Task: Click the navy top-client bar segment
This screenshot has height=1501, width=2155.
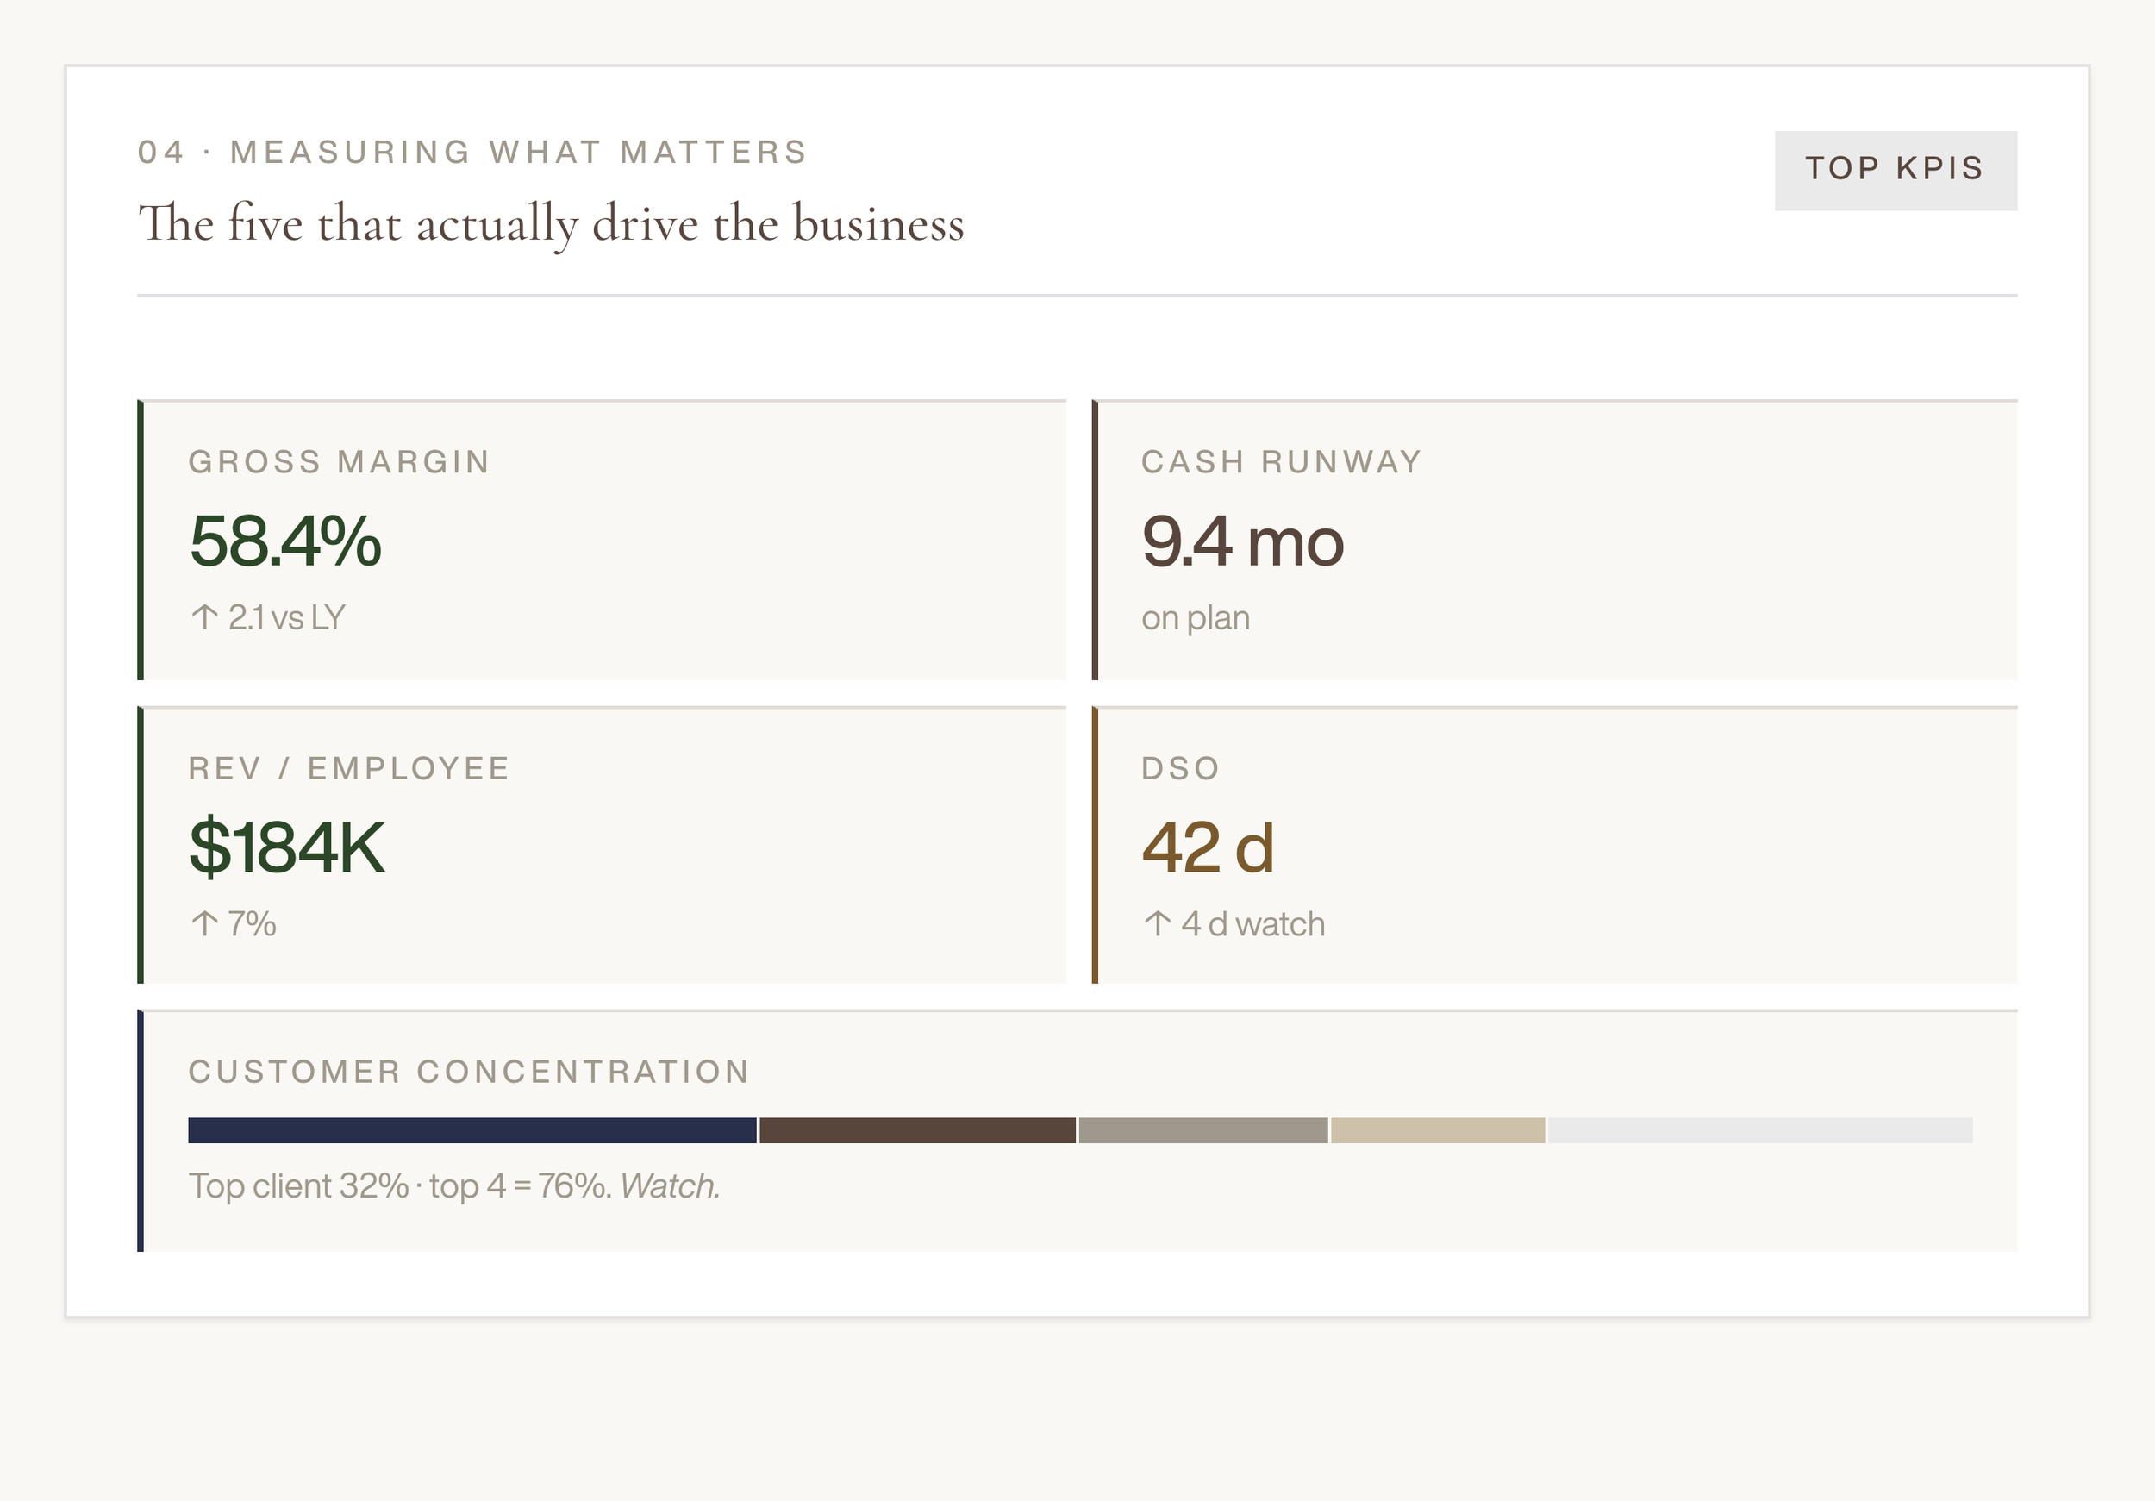Action: (x=472, y=1130)
